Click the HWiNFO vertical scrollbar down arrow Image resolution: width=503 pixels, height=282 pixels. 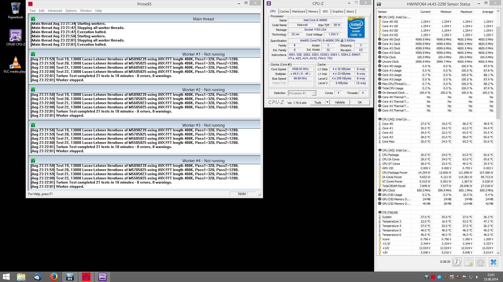pyautogui.click(x=498, y=253)
